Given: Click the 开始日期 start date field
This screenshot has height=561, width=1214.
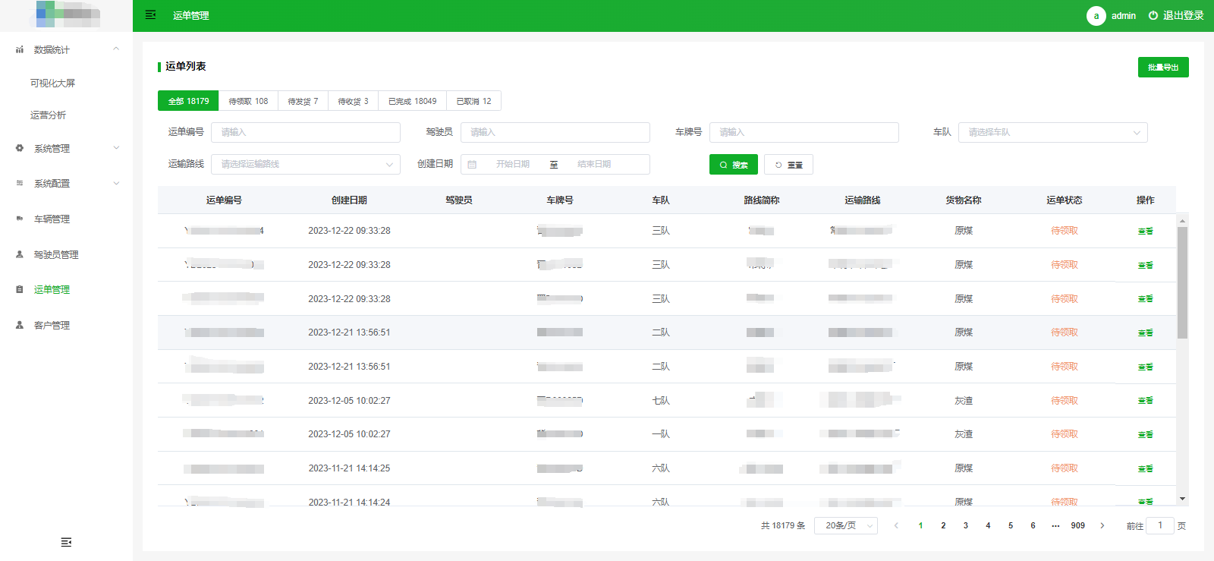Looking at the screenshot, I should [x=513, y=164].
